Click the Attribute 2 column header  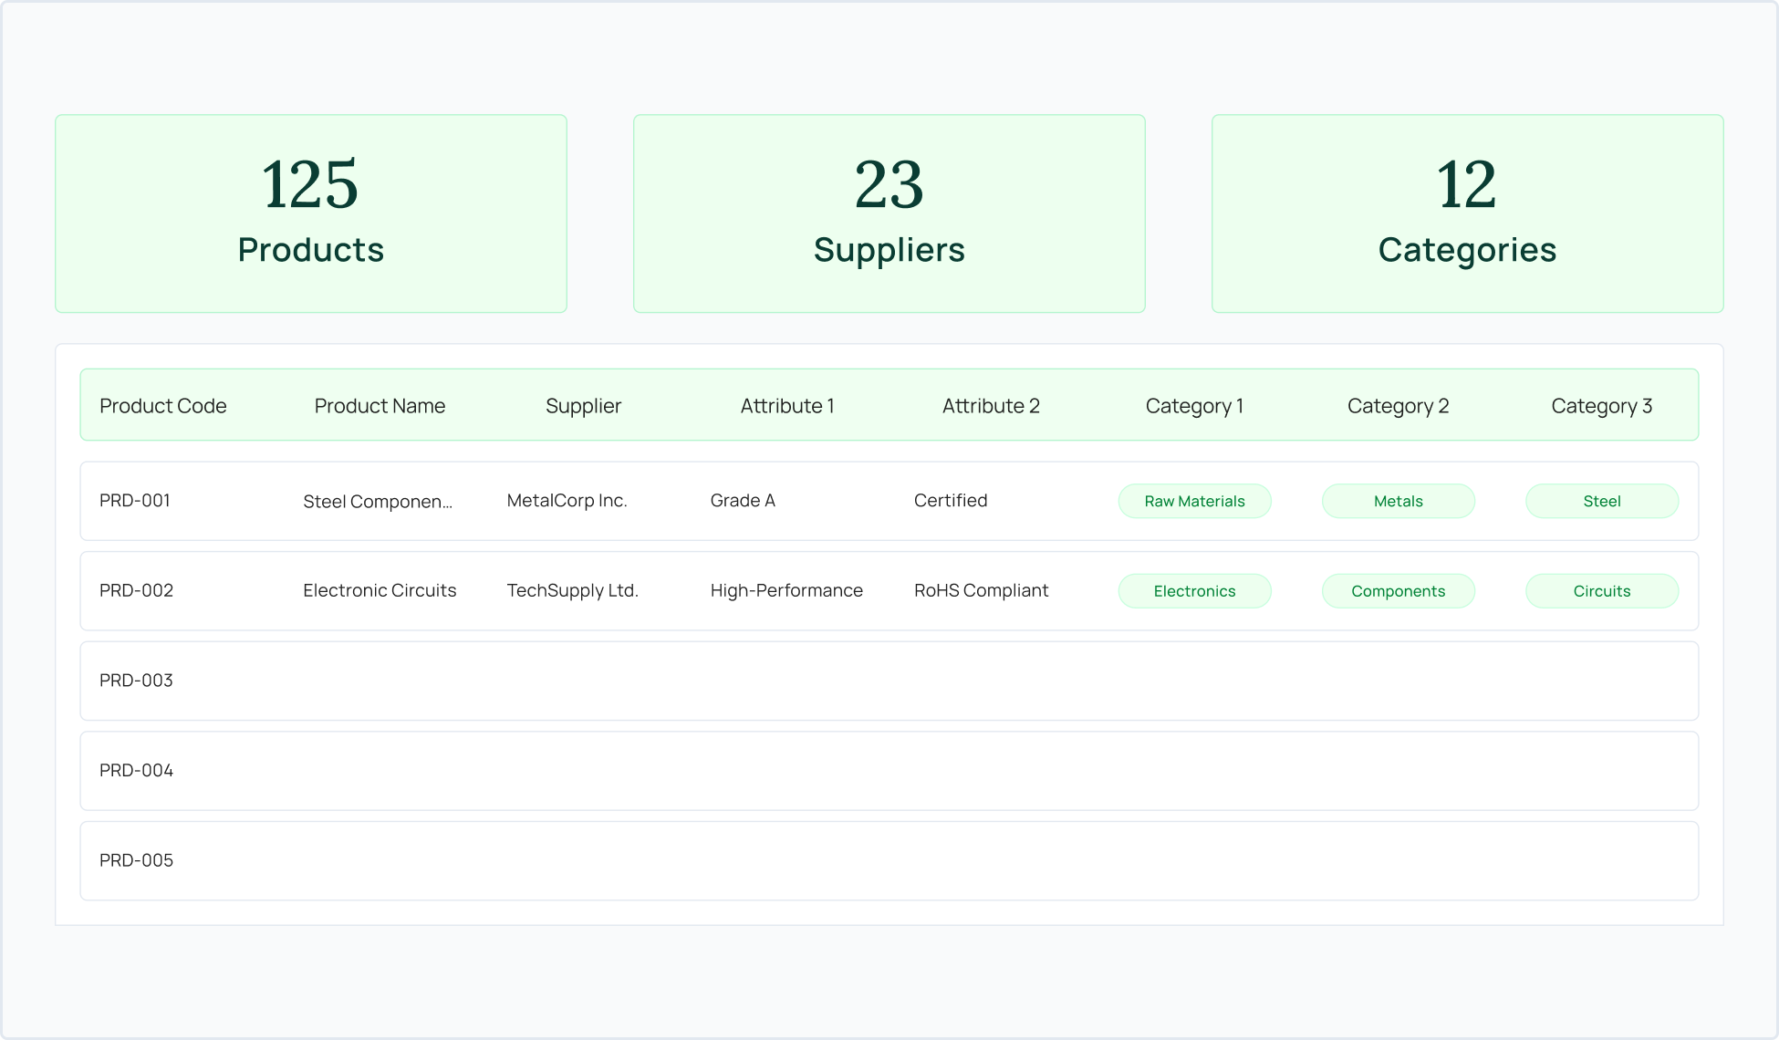[x=991, y=406]
